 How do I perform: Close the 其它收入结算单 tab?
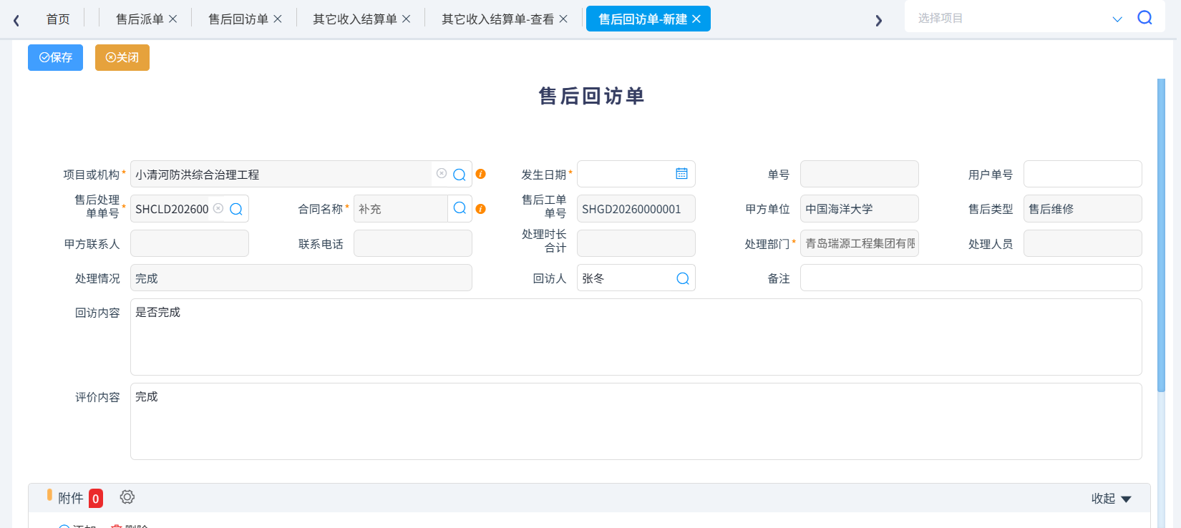(x=407, y=19)
